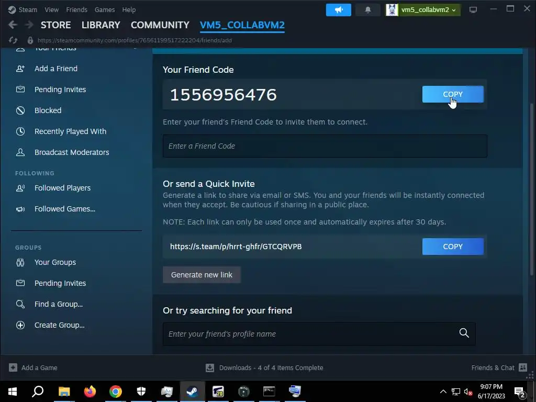The image size is (536, 402).
Task: Click the Enter a Friend Code field
Action: click(x=325, y=146)
